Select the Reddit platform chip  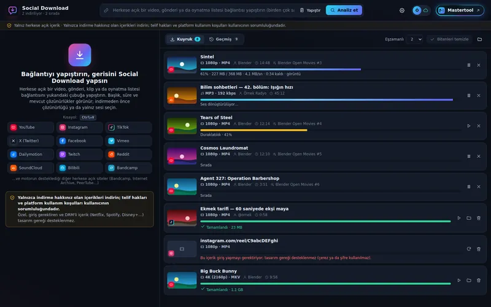pyautogui.click(x=129, y=155)
